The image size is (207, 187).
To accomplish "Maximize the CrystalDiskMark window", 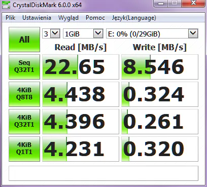I will coord(175,3).
